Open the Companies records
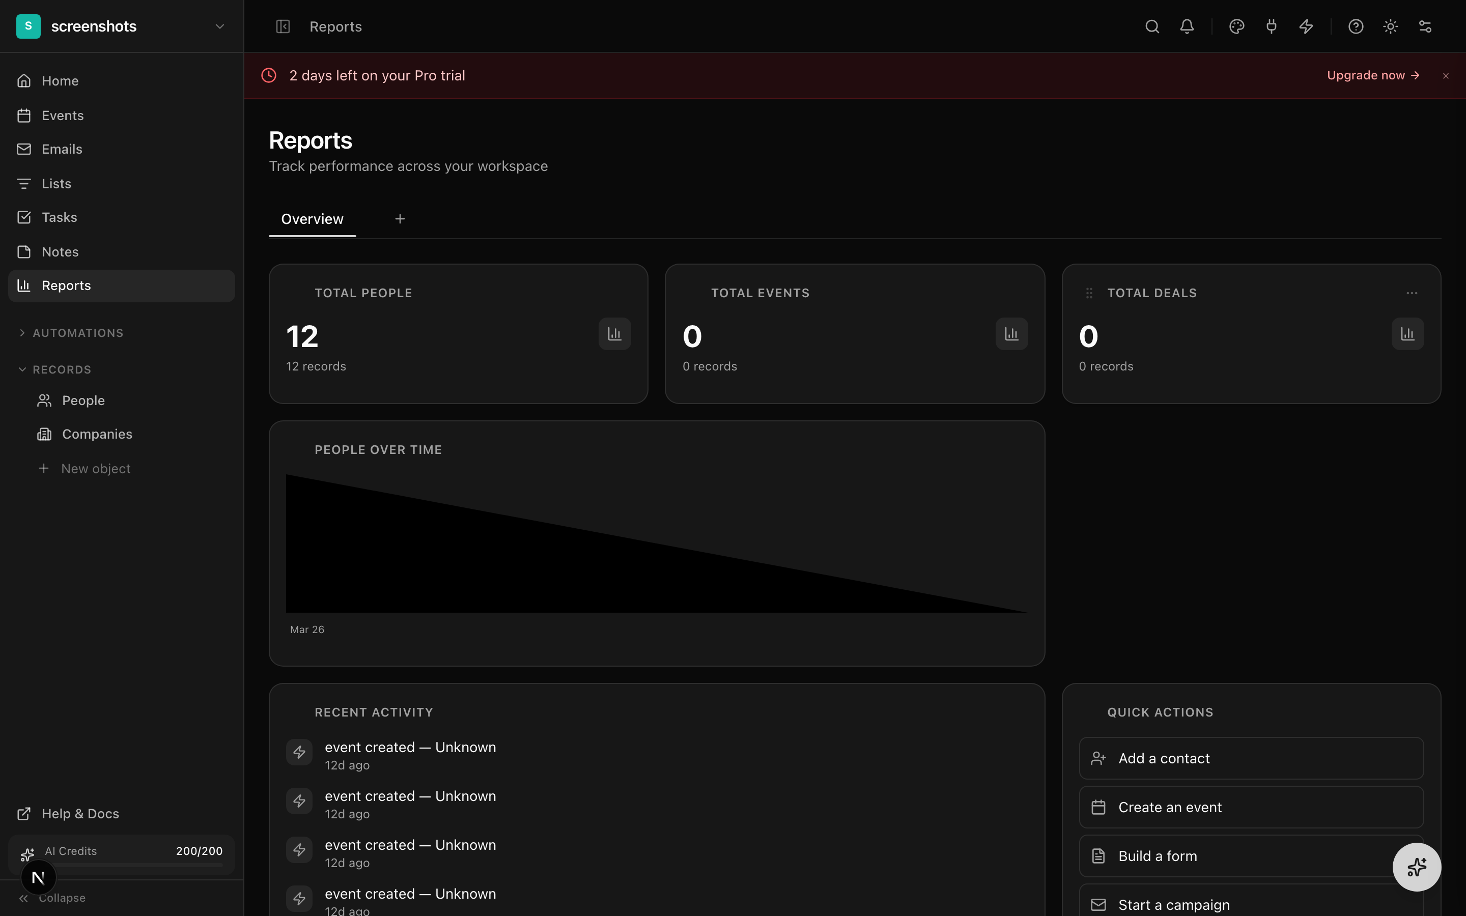The image size is (1466, 916). pos(131,435)
